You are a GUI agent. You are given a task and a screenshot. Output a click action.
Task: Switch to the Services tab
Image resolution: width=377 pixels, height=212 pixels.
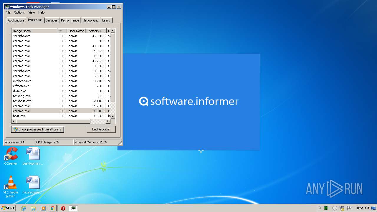click(52, 20)
